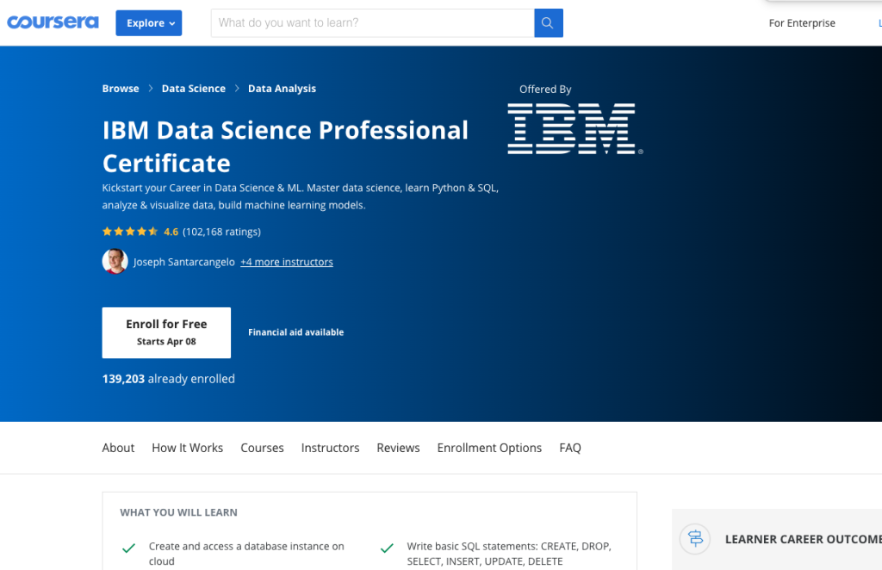Click Joseph Santarcangelo's profile photo

click(x=115, y=262)
